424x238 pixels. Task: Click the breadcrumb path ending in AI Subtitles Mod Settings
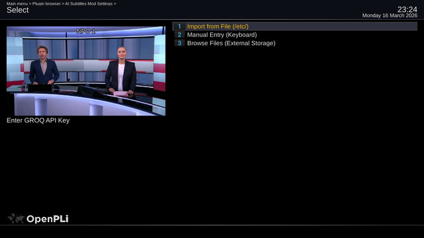(61, 3)
